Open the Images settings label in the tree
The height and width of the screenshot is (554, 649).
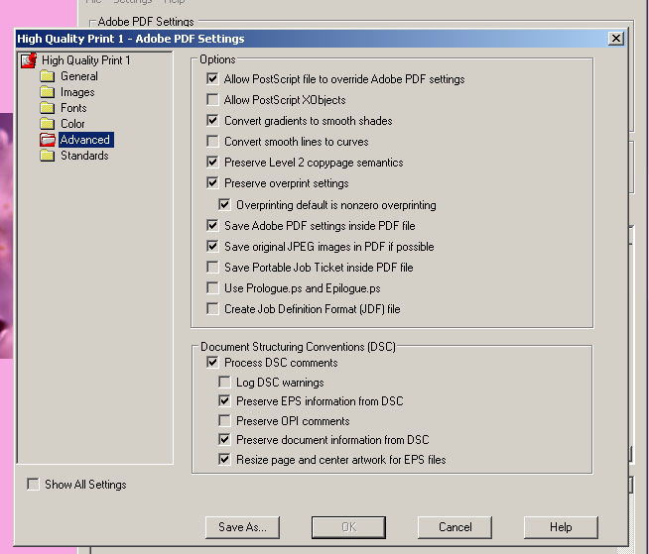point(77,92)
